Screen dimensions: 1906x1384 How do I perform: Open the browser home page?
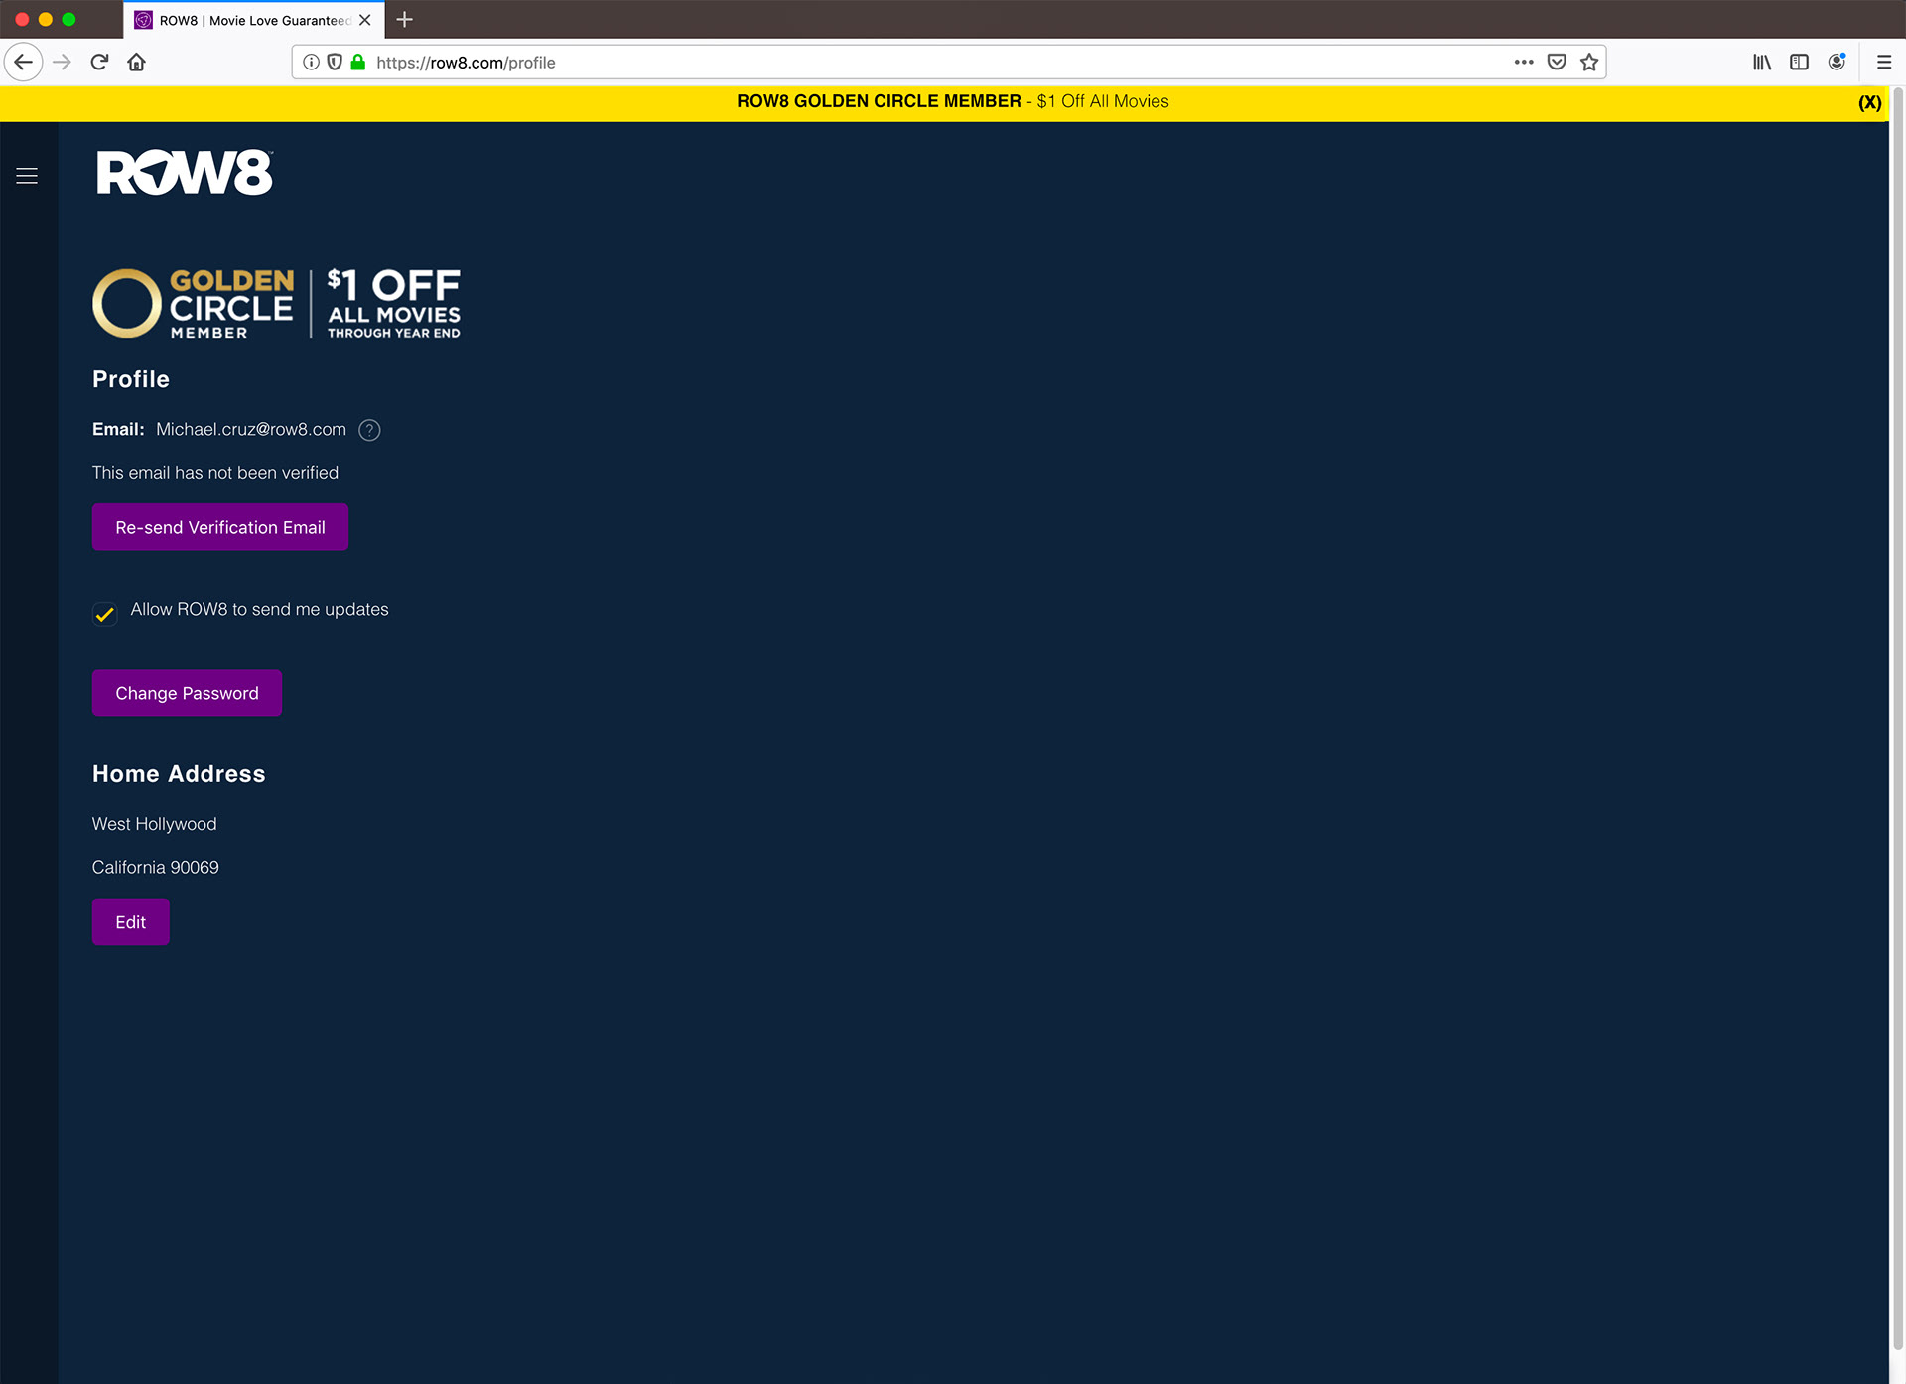pos(137,62)
